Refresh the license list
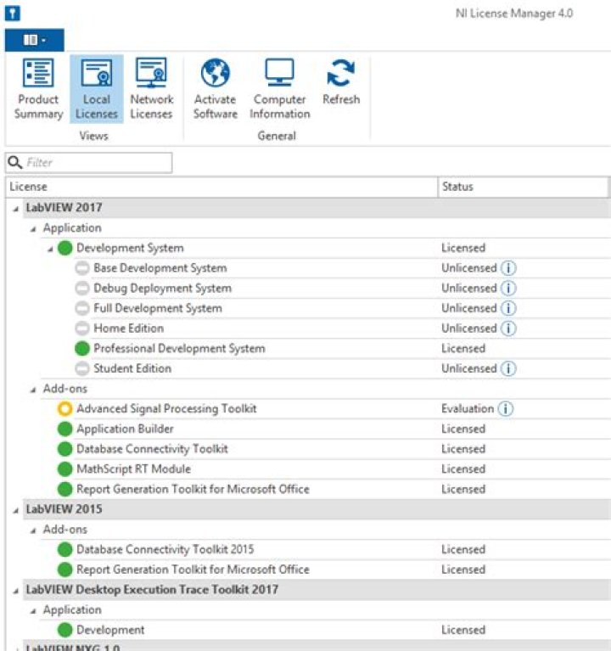 [341, 82]
